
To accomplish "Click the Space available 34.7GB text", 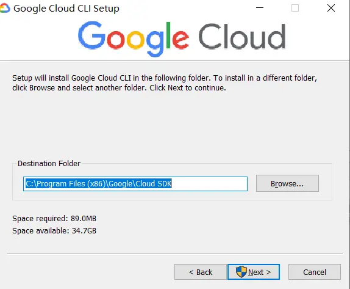I will 54,230.
